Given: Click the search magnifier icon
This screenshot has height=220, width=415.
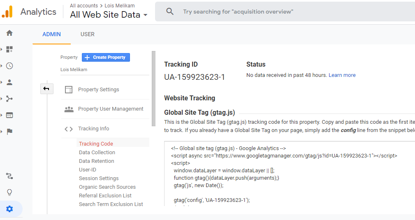Looking at the screenshot, I should 170,12.
